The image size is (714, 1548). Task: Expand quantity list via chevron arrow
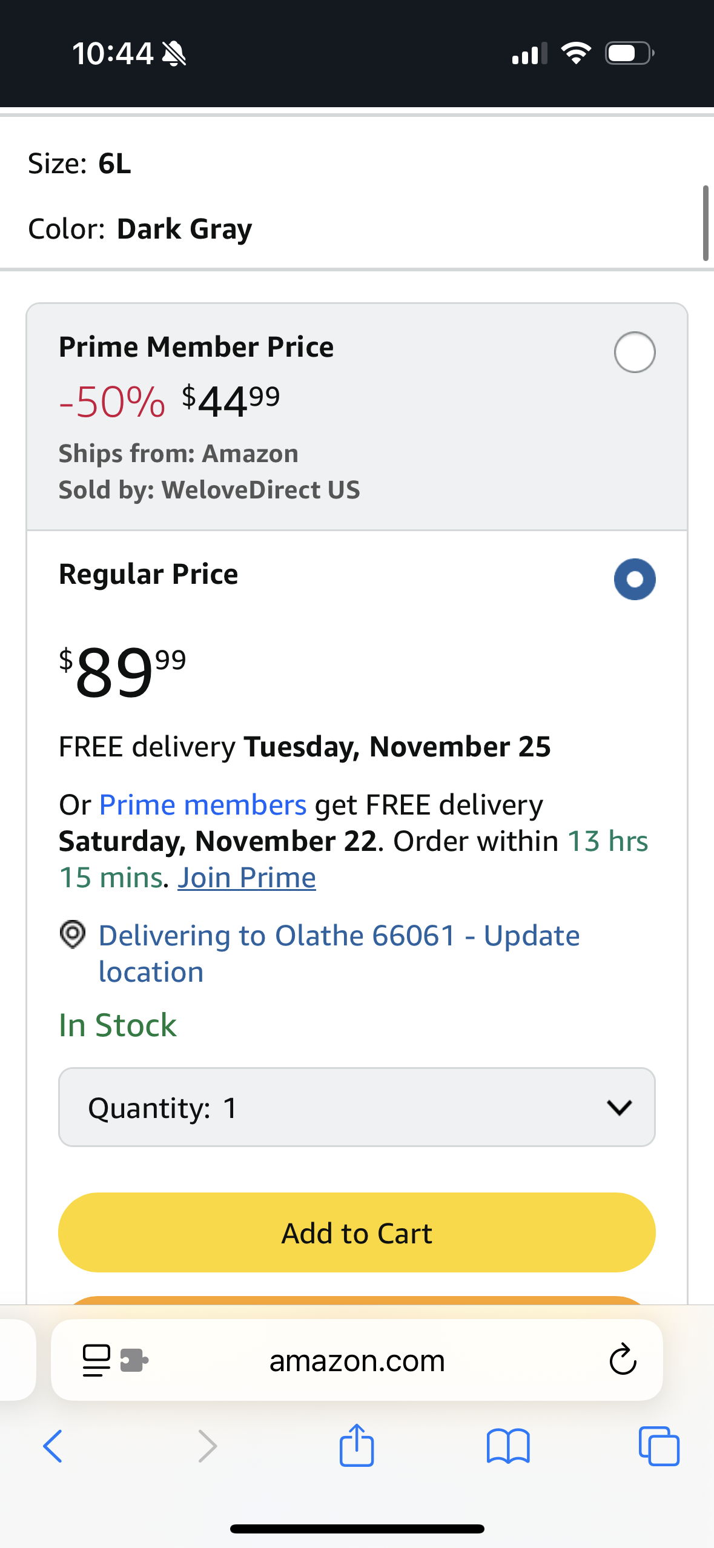(x=619, y=1108)
